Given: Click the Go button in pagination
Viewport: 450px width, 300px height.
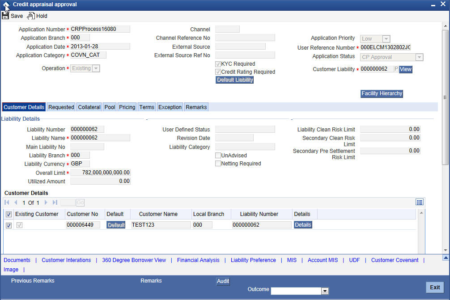Looking at the screenshot, I should pos(81,203).
